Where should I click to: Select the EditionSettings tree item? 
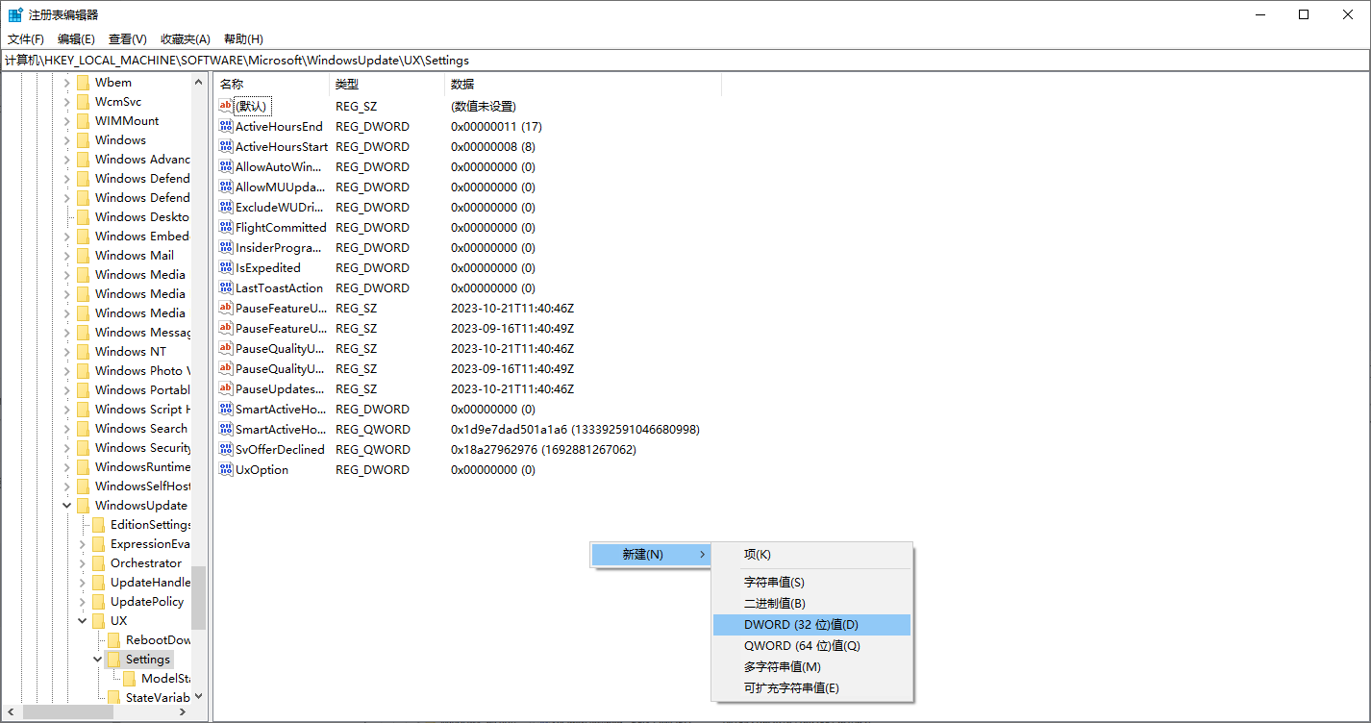point(150,524)
